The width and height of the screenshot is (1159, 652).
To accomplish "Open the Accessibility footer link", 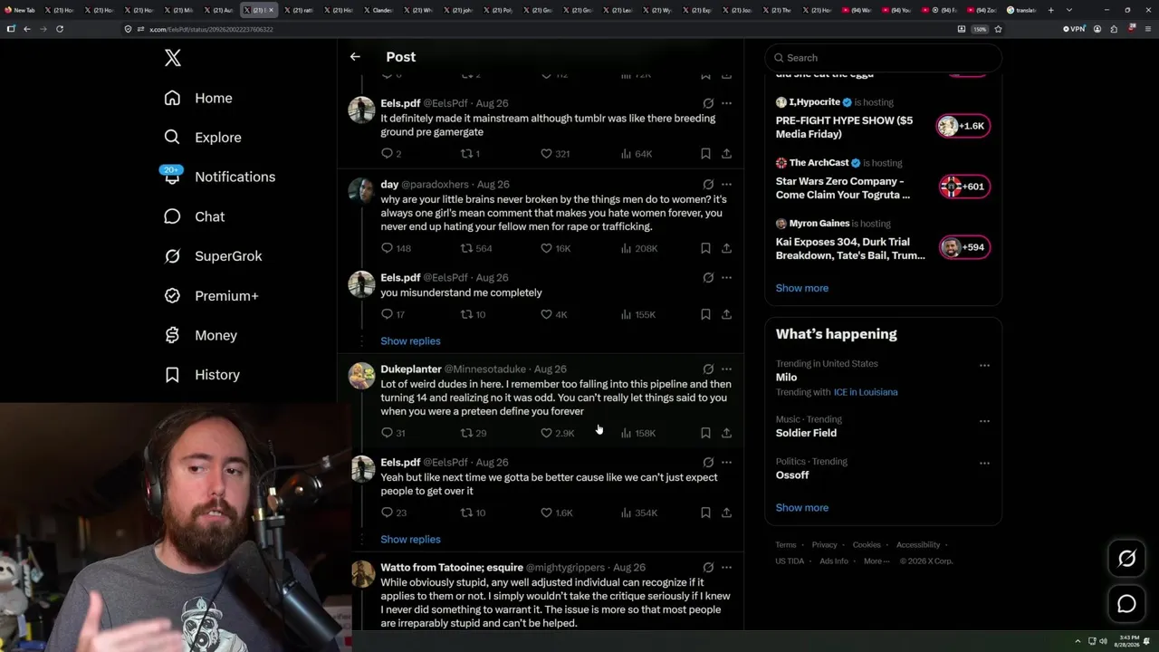I will click(918, 545).
